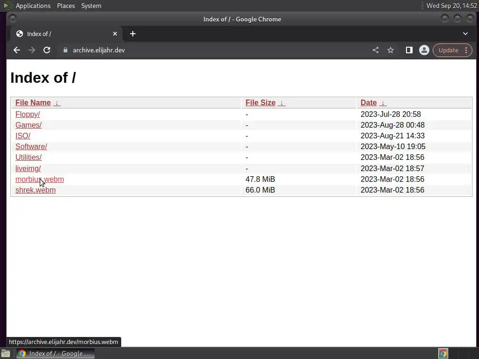Click the address bar URL field
Viewport: 479px width, 359px height.
coord(214,50)
